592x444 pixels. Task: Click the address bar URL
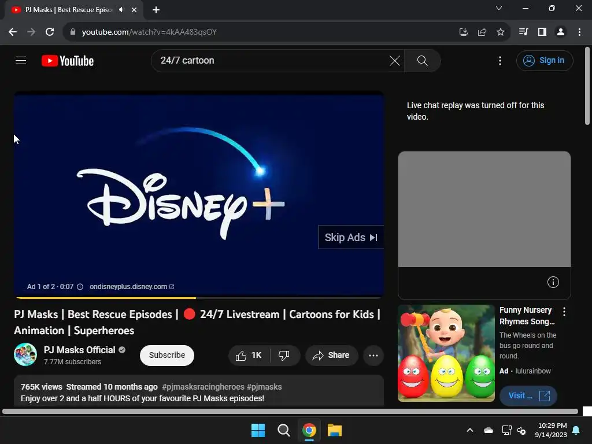tap(149, 32)
